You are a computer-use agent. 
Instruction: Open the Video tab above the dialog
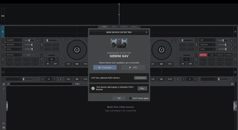(x=114, y=27)
